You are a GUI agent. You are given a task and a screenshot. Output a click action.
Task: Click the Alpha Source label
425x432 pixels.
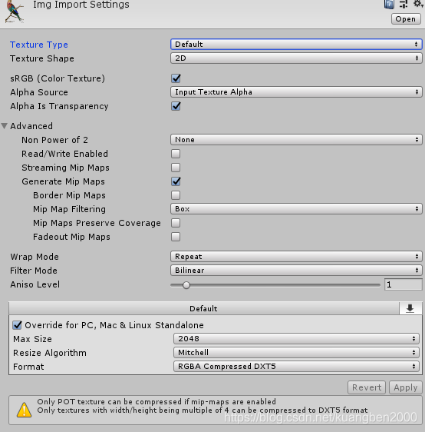pos(39,92)
